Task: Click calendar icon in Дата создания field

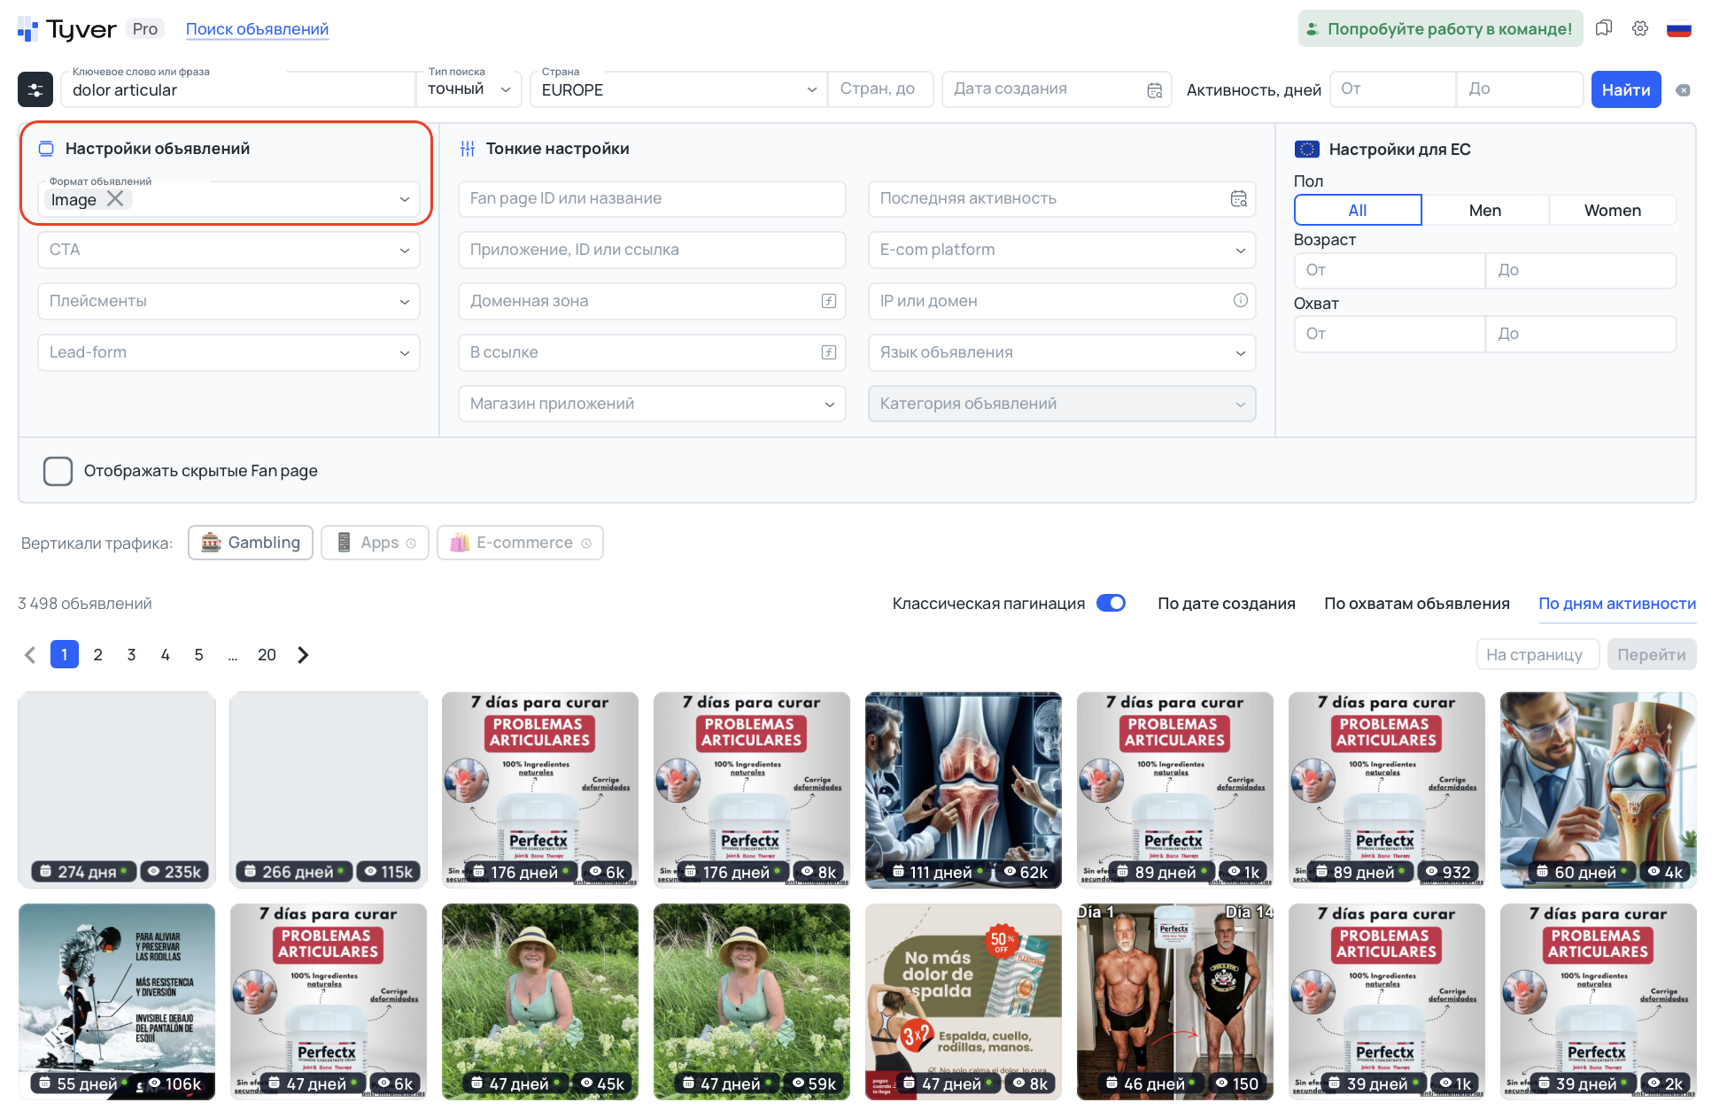Action: tap(1154, 90)
